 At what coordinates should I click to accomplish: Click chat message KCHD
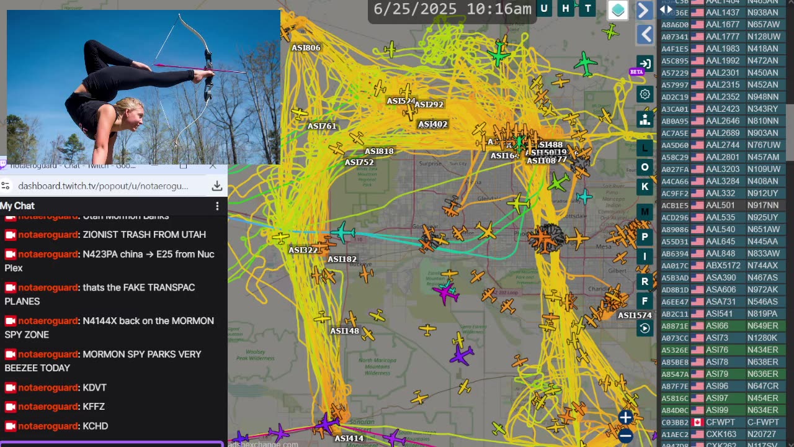click(95, 426)
